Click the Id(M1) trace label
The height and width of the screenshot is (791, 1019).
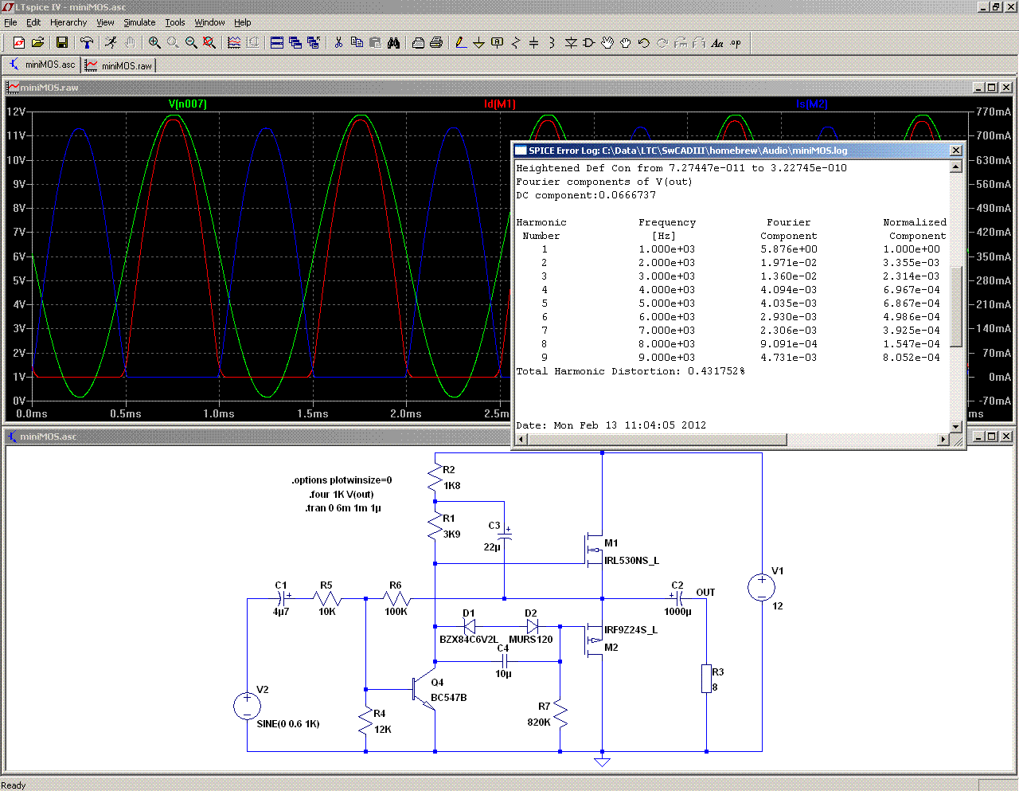[x=500, y=104]
